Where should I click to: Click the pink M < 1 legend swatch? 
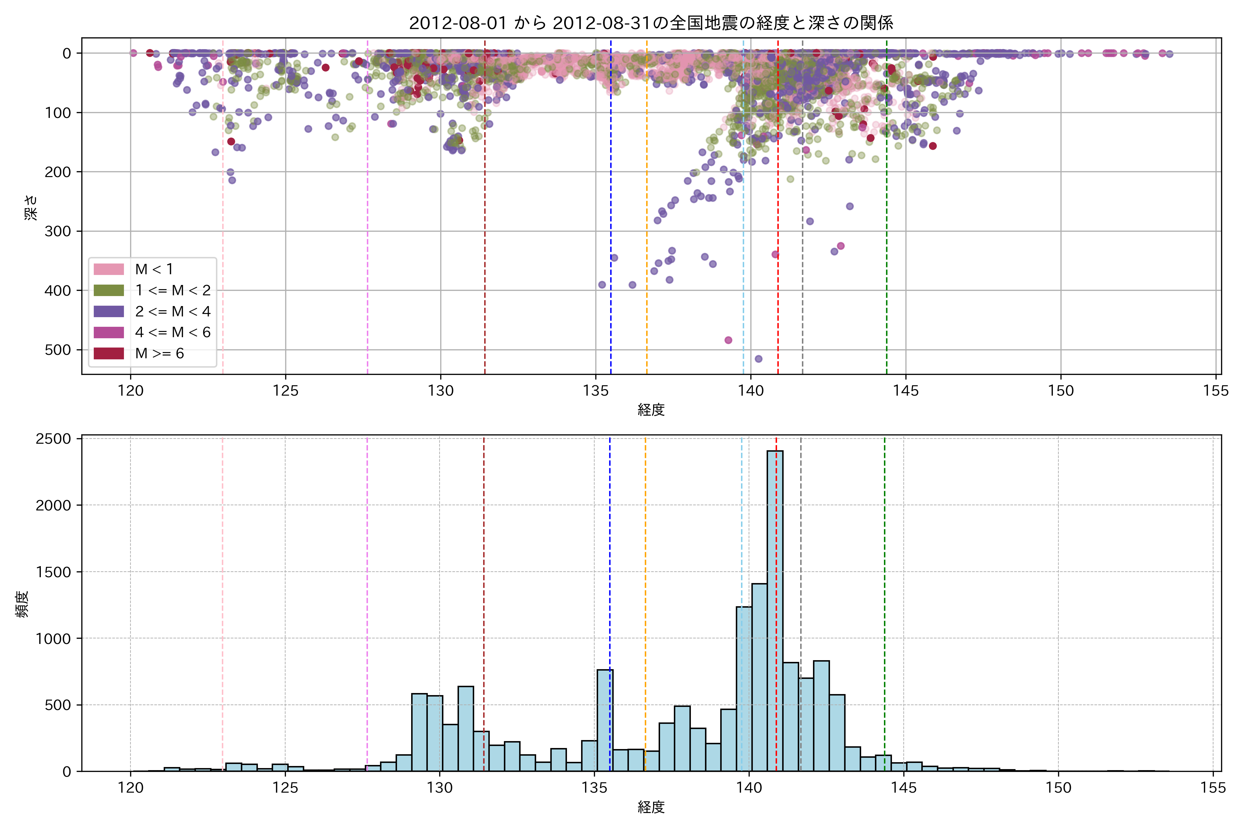pos(109,269)
